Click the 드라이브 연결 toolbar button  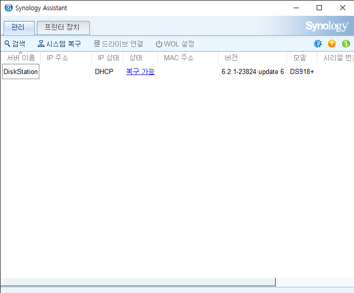click(119, 43)
